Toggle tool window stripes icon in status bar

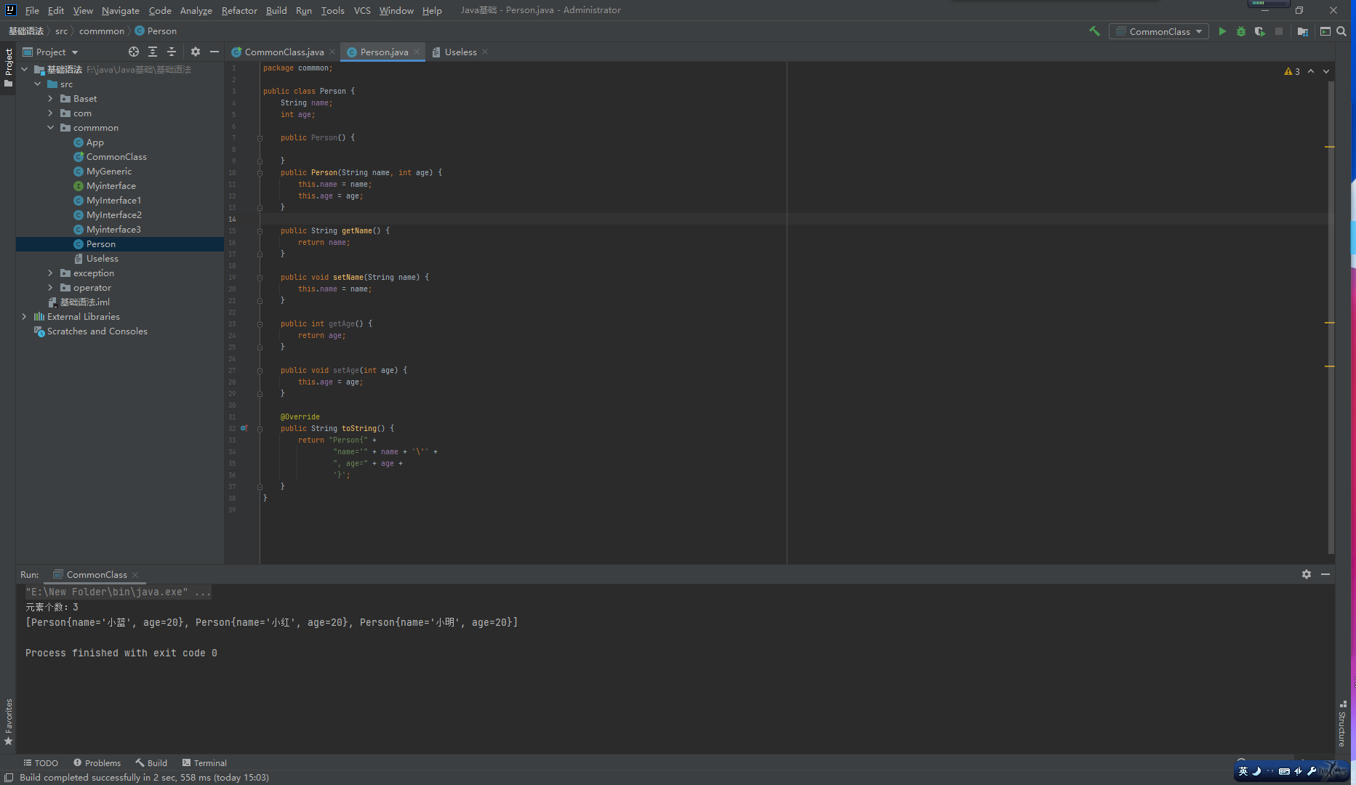(9, 777)
